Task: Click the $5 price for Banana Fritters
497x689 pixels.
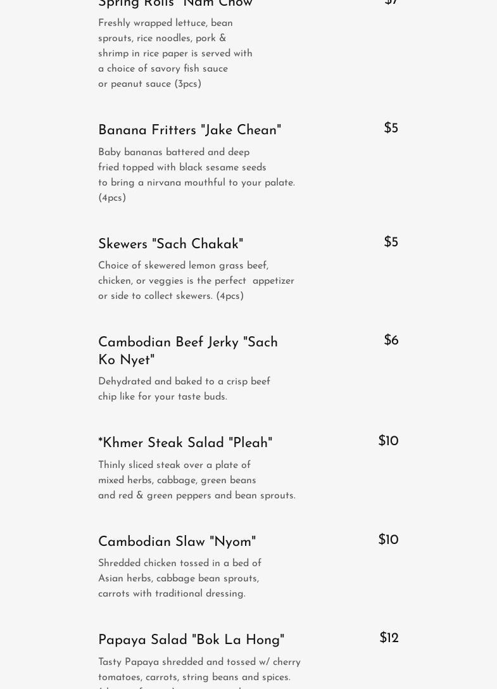Action: tap(391, 129)
